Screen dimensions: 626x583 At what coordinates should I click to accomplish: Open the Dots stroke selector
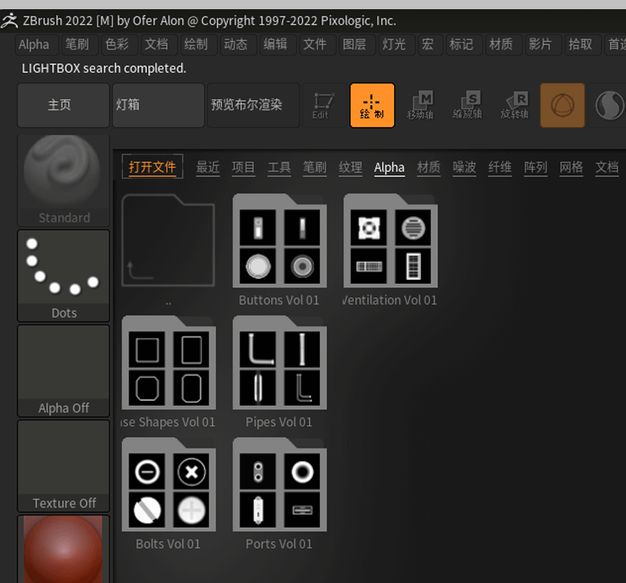pyautogui.click(x=63, y=276)
